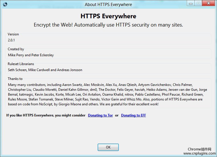Click the Mike Perry and Peter Eckersley text

click(31, 55)
